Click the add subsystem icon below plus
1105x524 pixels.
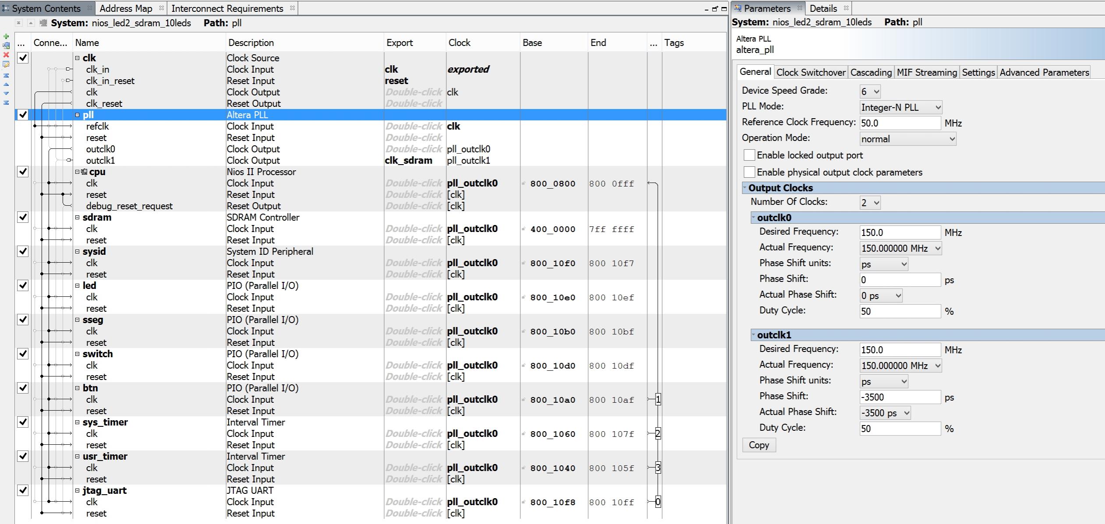6,46
